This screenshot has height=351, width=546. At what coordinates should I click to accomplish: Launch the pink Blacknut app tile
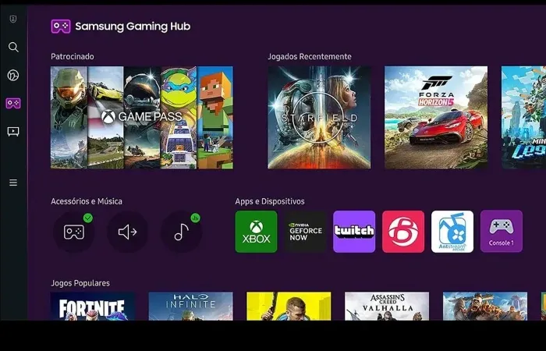tap(403, 232)
